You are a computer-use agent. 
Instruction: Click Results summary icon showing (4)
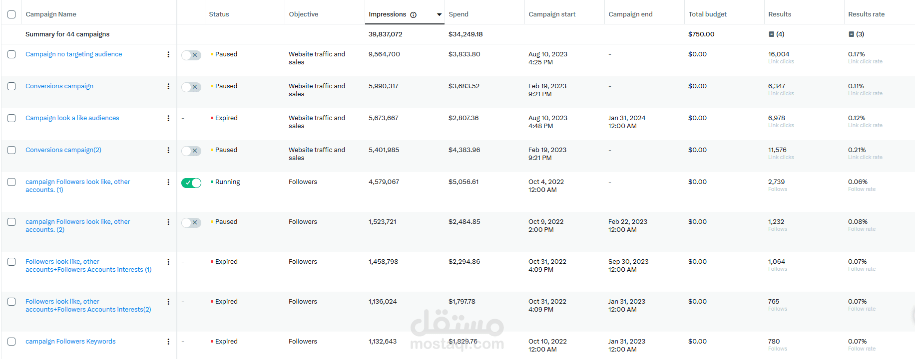[771, 34]
